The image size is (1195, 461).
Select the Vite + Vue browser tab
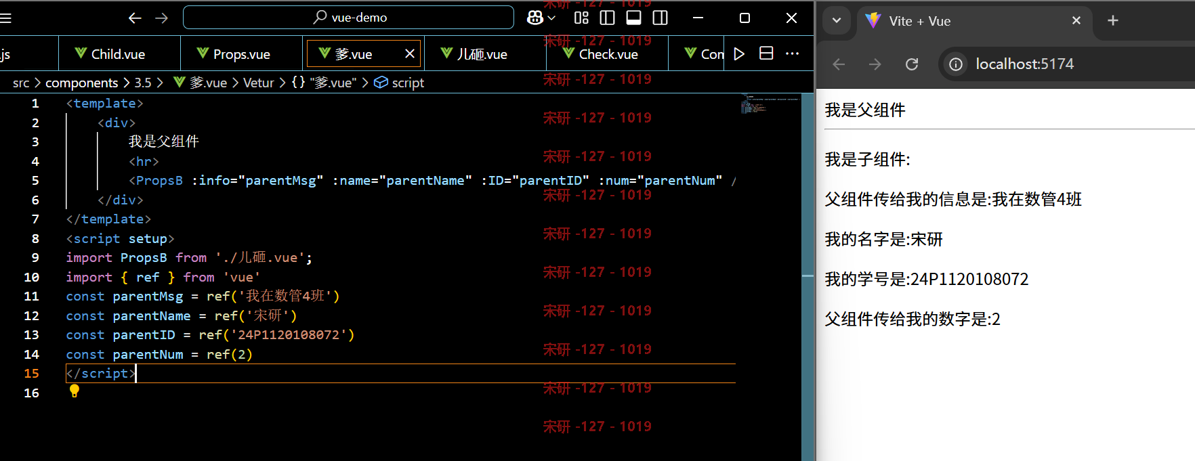click(x=974, y=21)
